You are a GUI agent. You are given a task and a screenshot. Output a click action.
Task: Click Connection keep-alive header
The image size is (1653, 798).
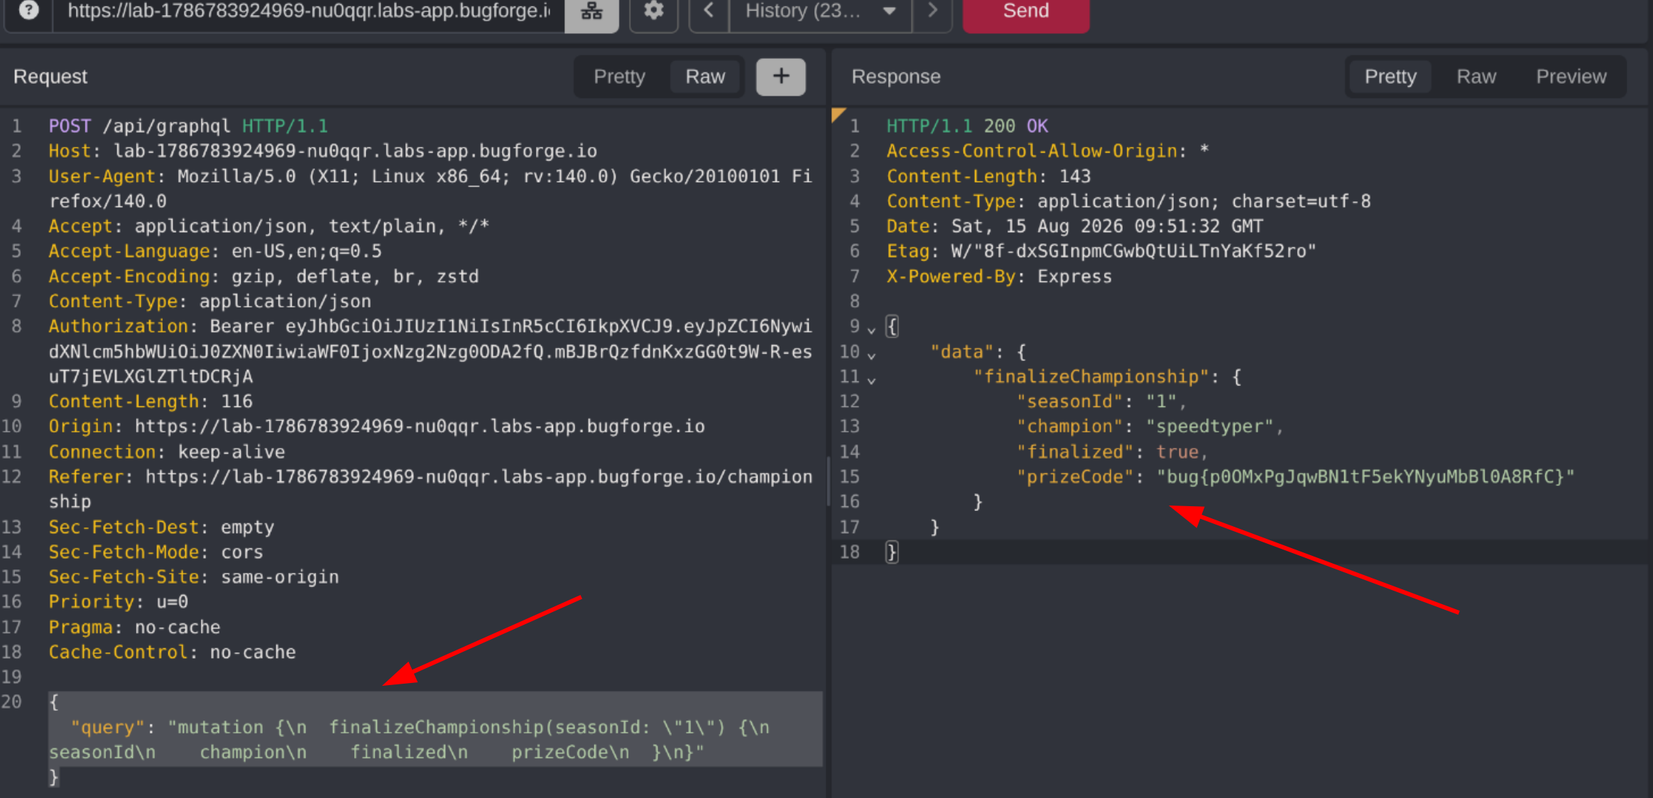(166, 452)
